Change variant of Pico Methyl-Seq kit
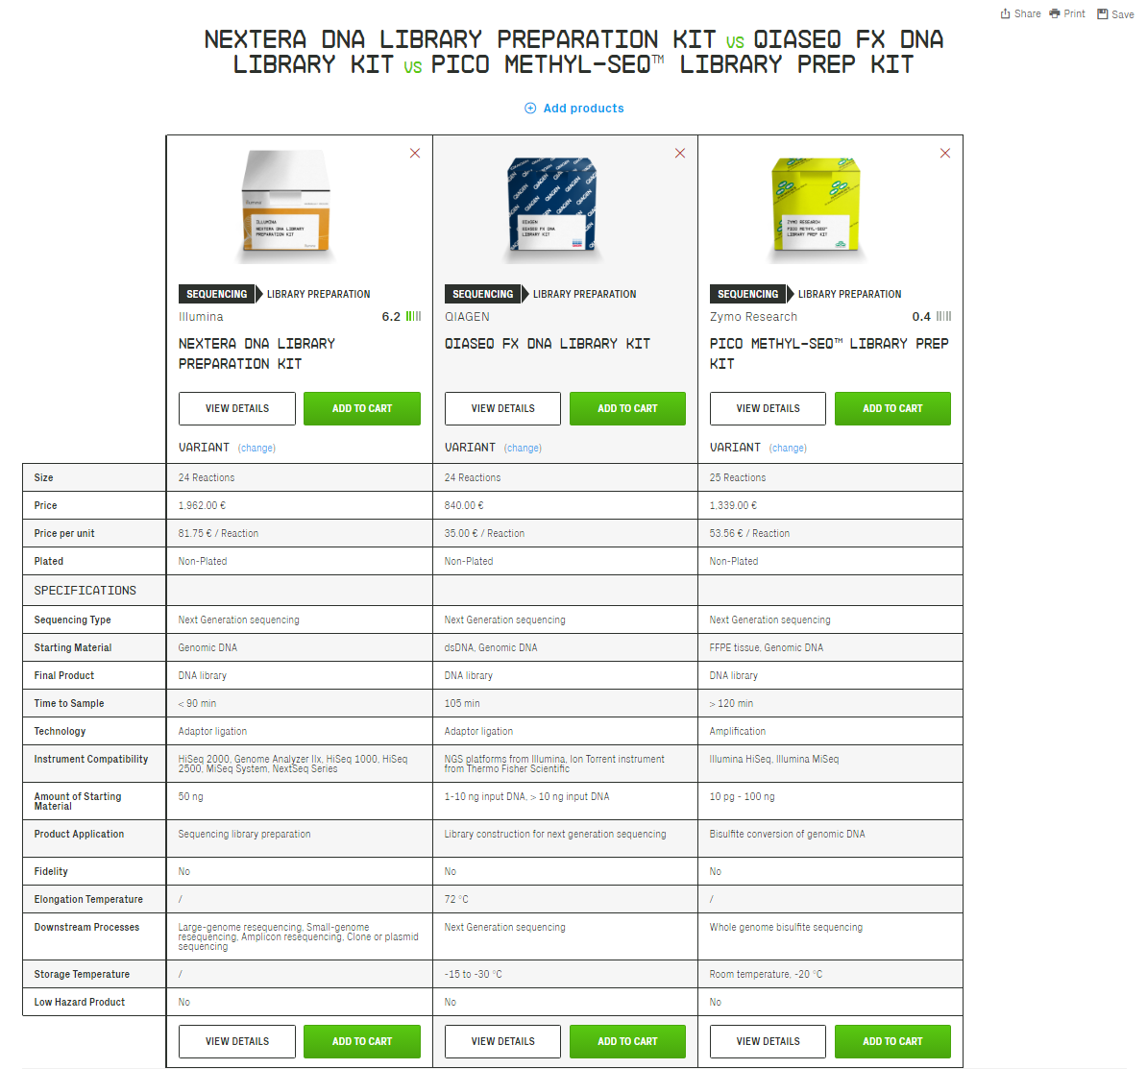 [788, 448]
